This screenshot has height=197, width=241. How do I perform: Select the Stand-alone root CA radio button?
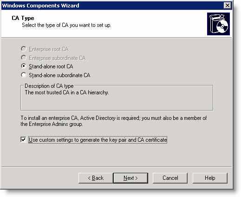23,66
